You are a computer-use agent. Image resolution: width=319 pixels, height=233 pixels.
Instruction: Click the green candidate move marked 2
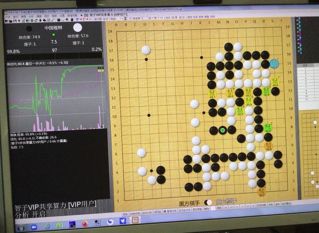(268, 128)
